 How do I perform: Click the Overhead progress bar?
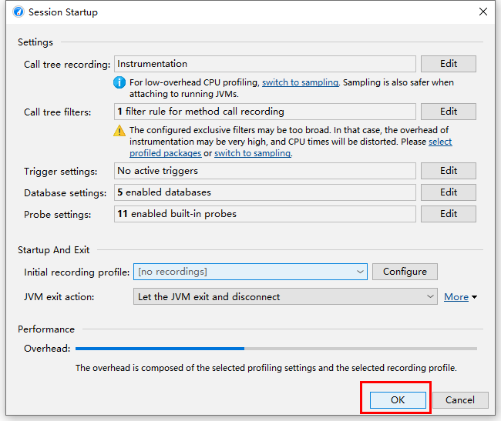point(276,349)
